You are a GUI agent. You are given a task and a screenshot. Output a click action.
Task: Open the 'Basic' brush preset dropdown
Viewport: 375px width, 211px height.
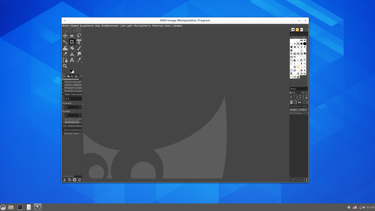(298, 89)
